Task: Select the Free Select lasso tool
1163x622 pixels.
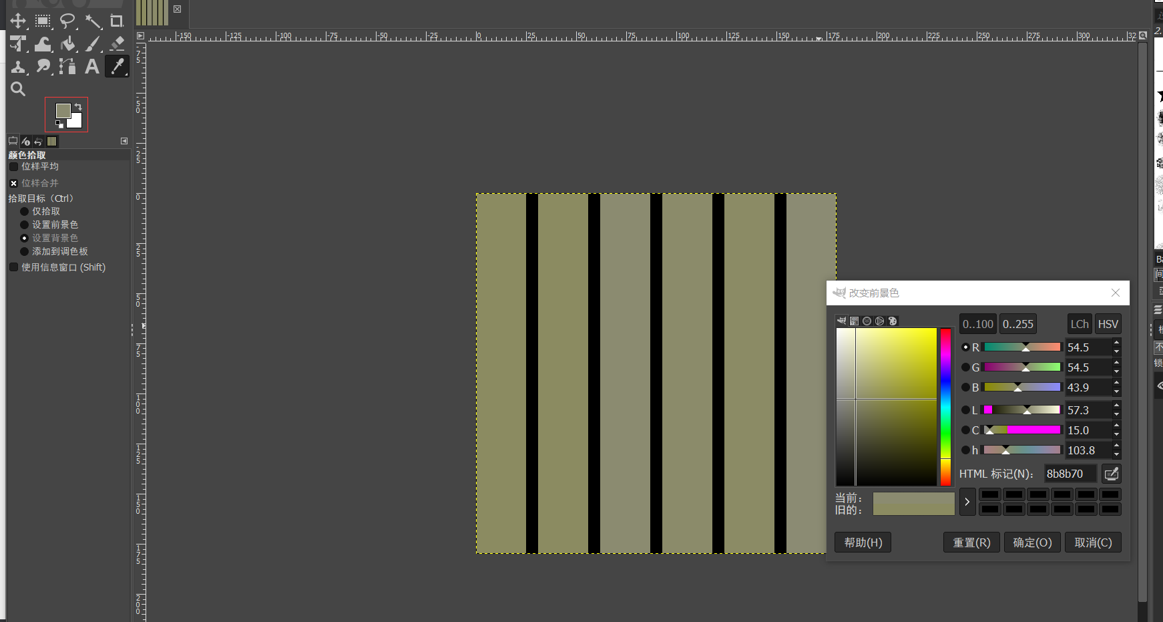Action: 67,21
